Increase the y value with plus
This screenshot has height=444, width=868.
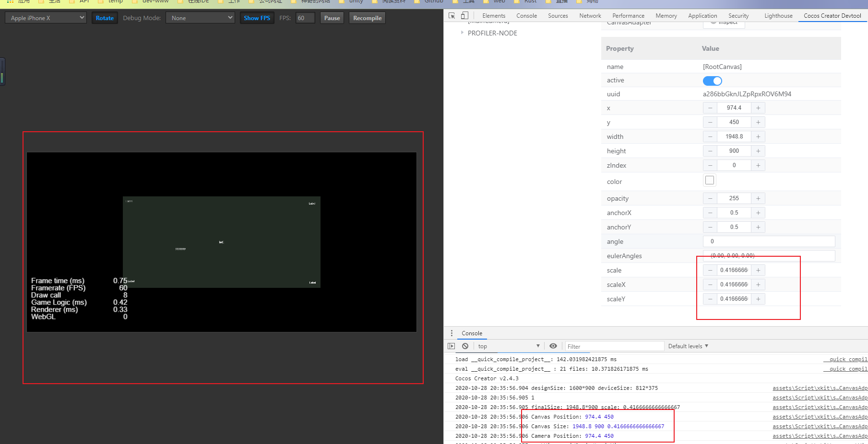[x=758, y=122]
